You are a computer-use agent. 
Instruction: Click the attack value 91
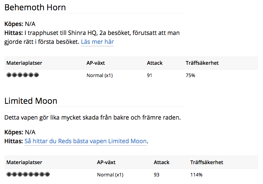(x=150, y=75)
